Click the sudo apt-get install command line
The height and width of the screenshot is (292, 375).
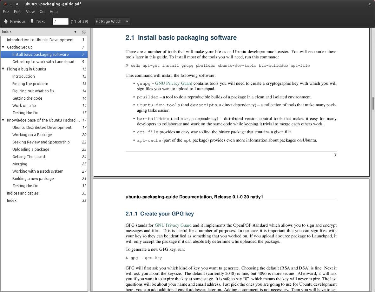pos(218,65)
